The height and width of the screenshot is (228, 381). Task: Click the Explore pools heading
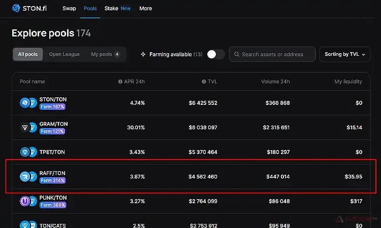coord(43,33)
